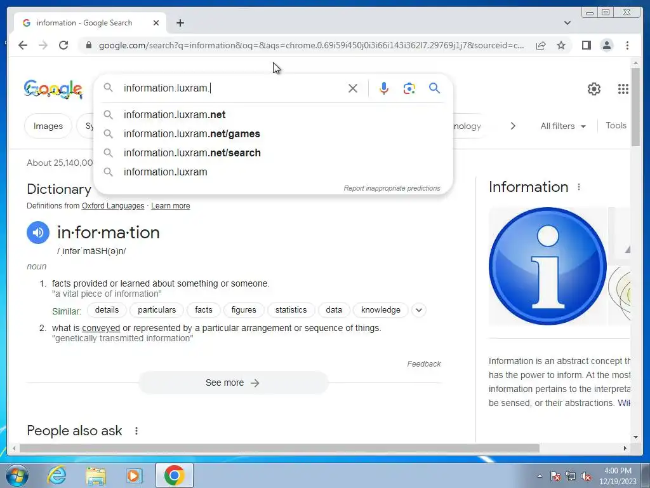Open Windows Media Player from taskbar
This screenshot has height=488, width=650.
pos(134,475)
